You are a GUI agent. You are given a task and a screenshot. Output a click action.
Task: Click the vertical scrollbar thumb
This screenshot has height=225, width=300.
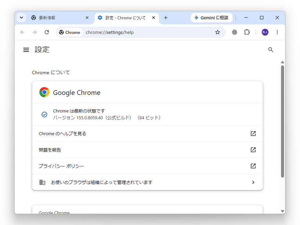click(x=282, y=121)
